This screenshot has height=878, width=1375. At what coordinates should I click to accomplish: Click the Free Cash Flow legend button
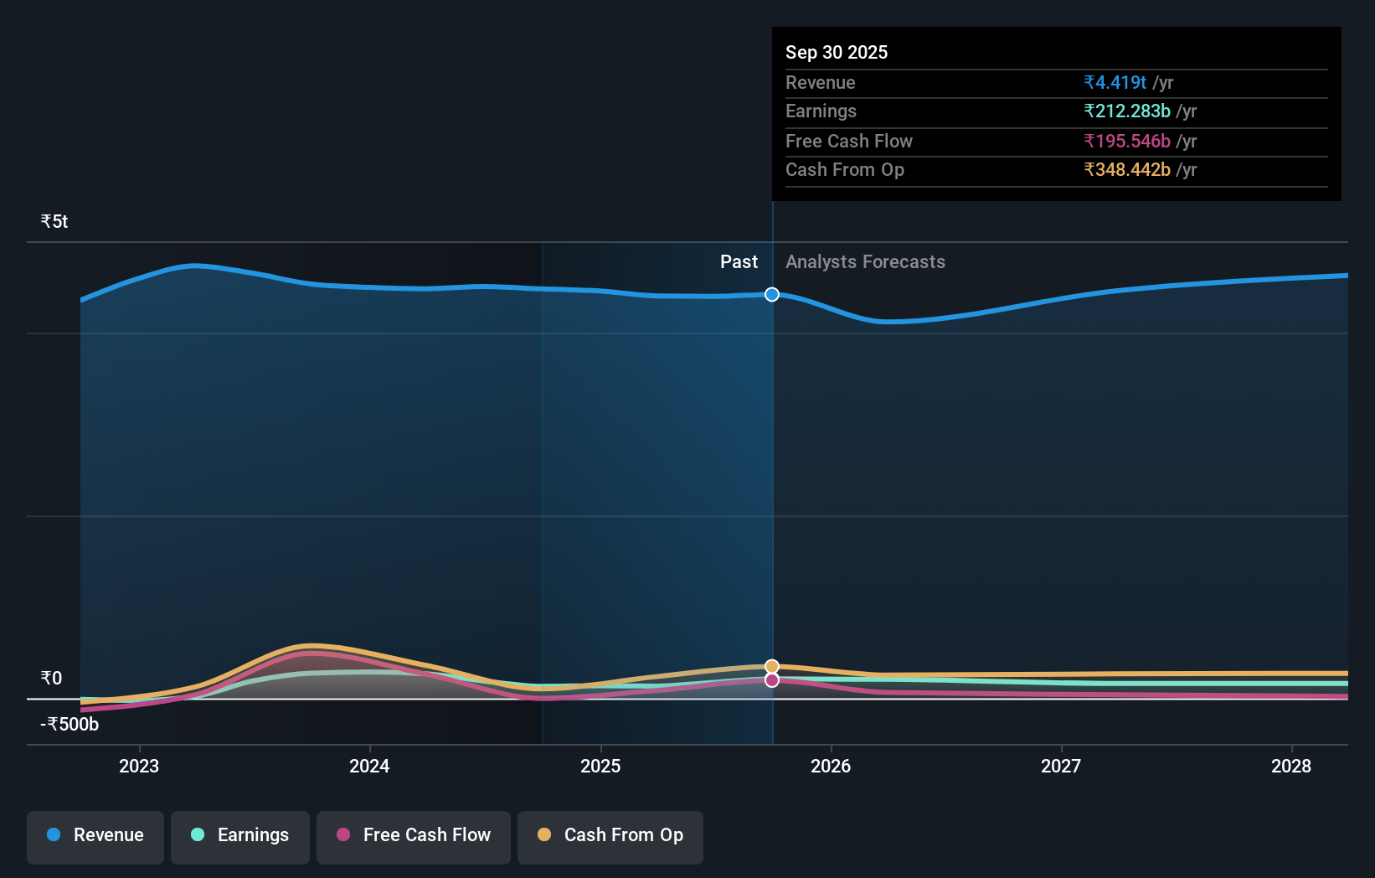[414, 837]
